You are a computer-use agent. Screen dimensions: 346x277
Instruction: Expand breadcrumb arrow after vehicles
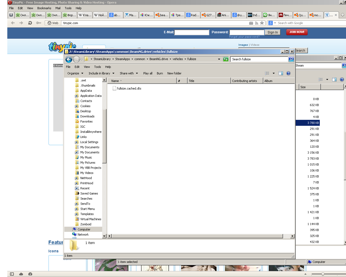pos(185,59)
